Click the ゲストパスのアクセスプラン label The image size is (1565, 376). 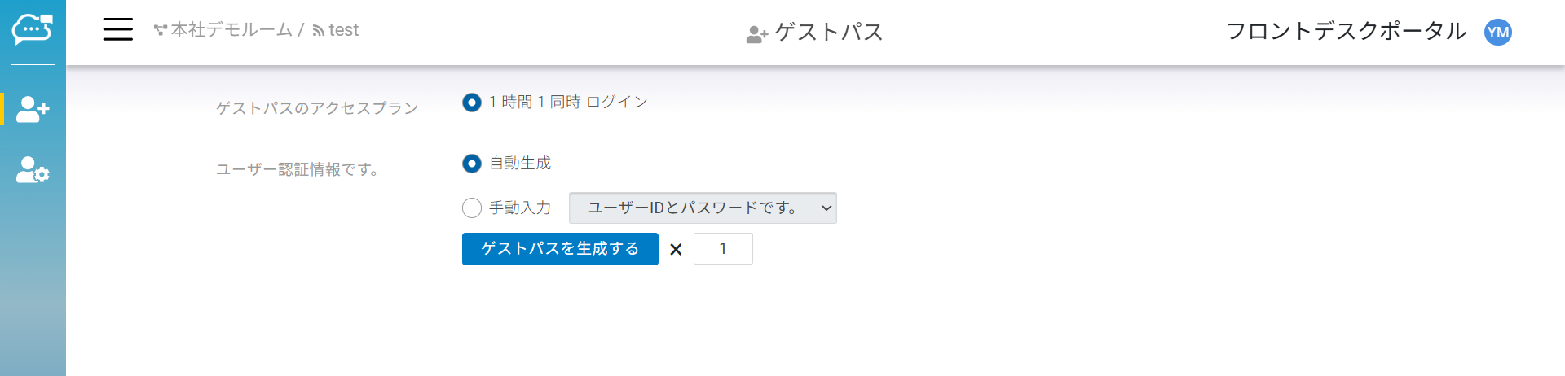[x=317, y=108]
